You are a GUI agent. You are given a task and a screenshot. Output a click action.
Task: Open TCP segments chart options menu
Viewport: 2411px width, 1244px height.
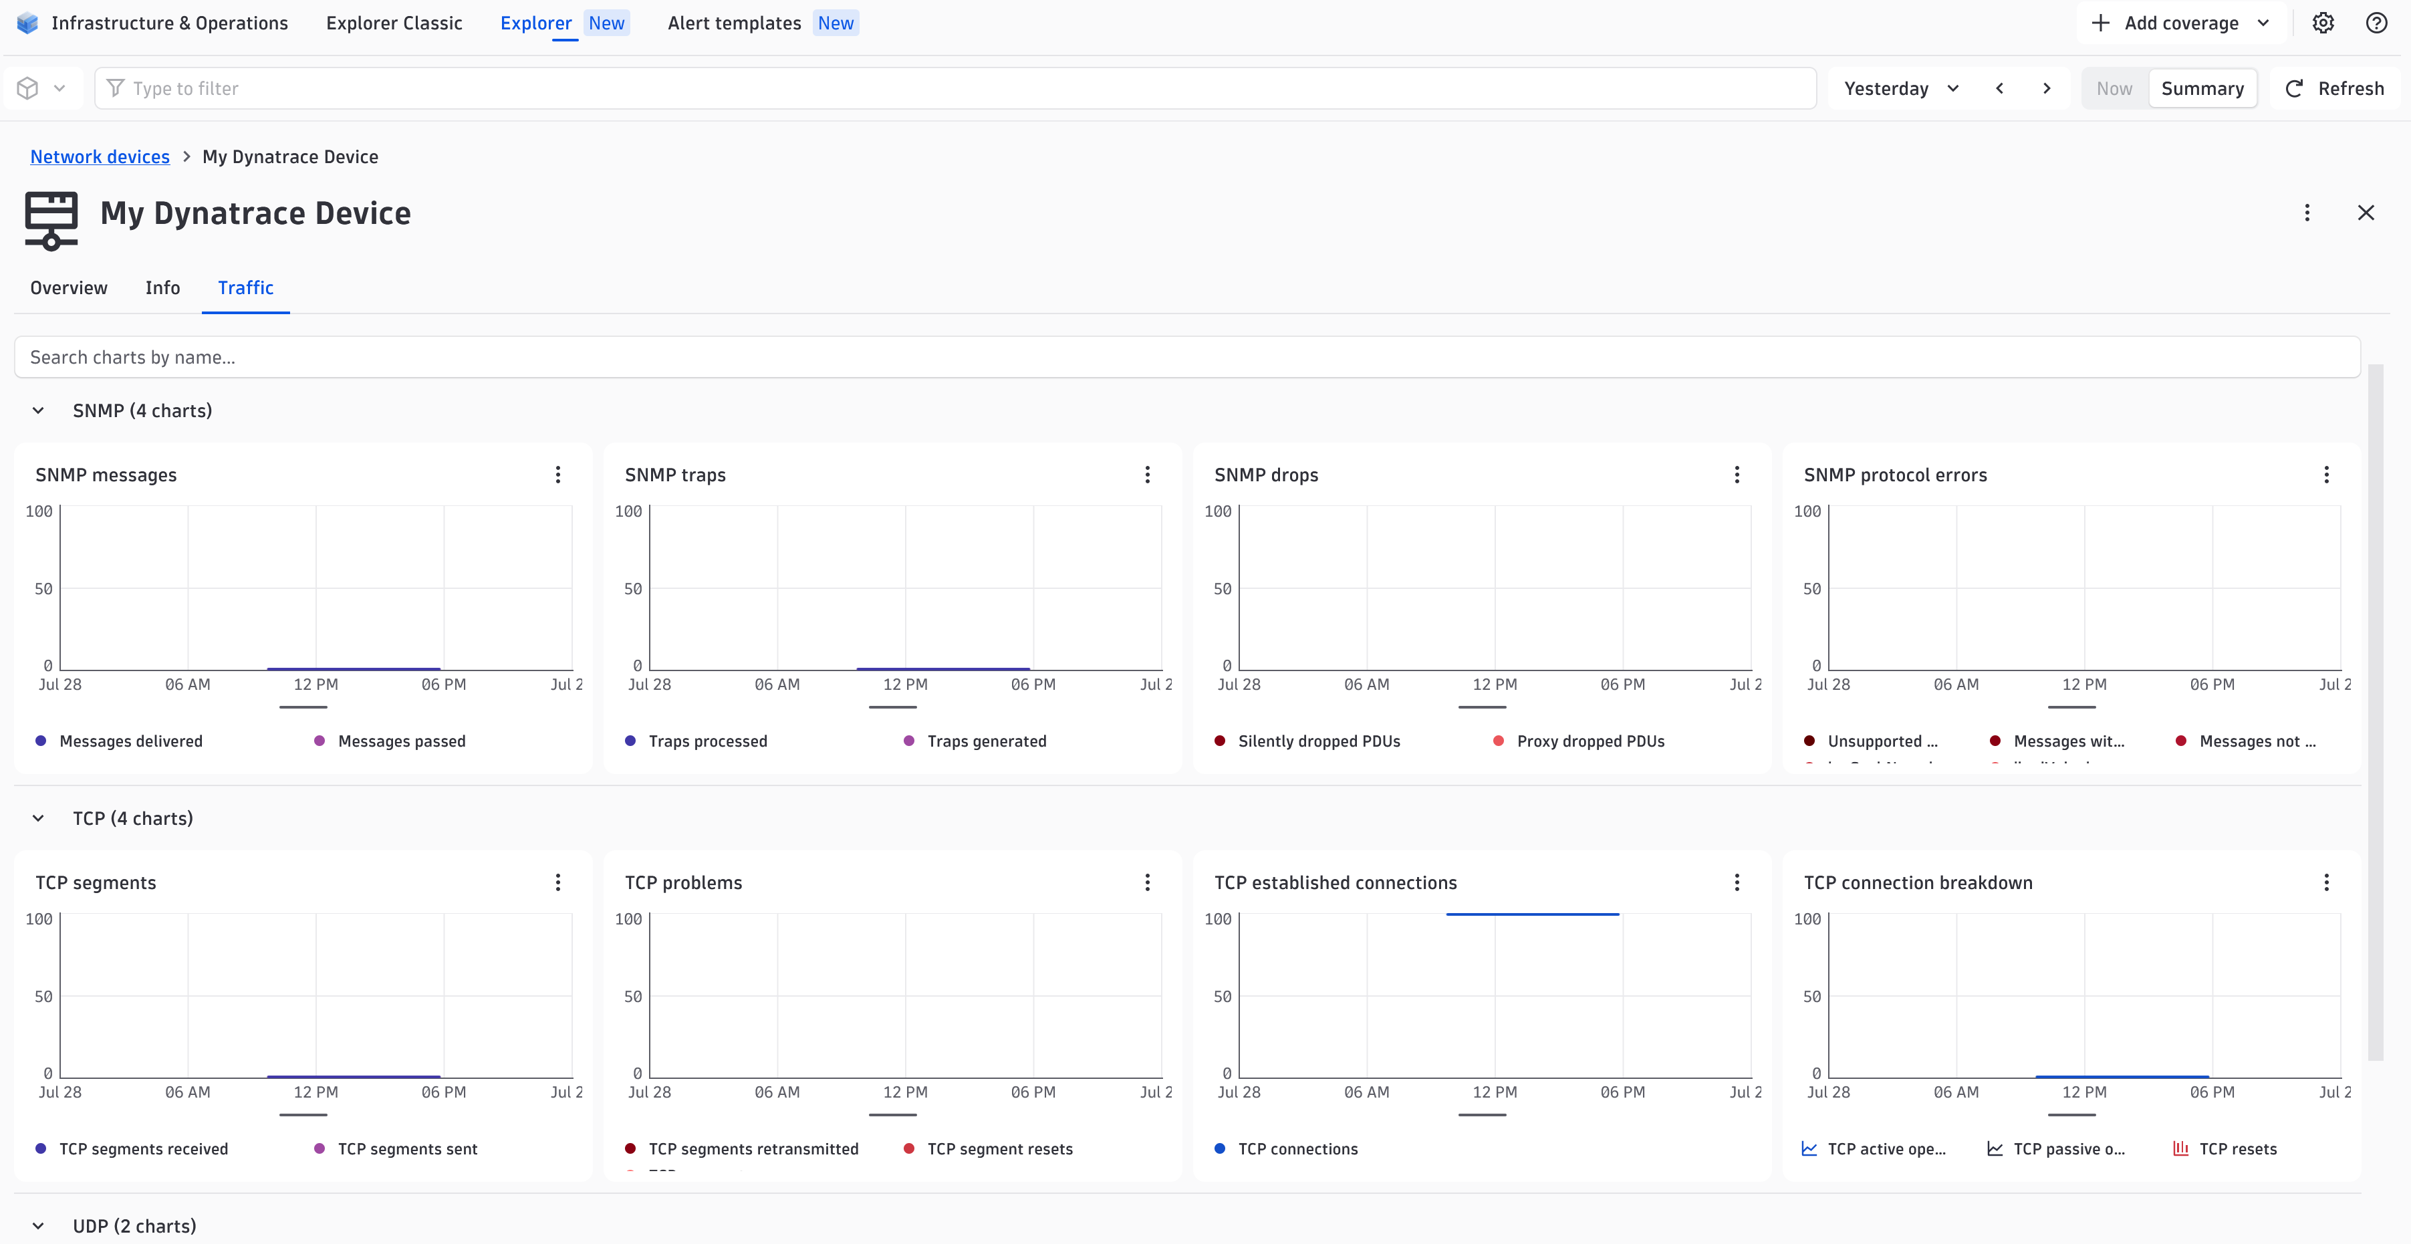point(558,882)
